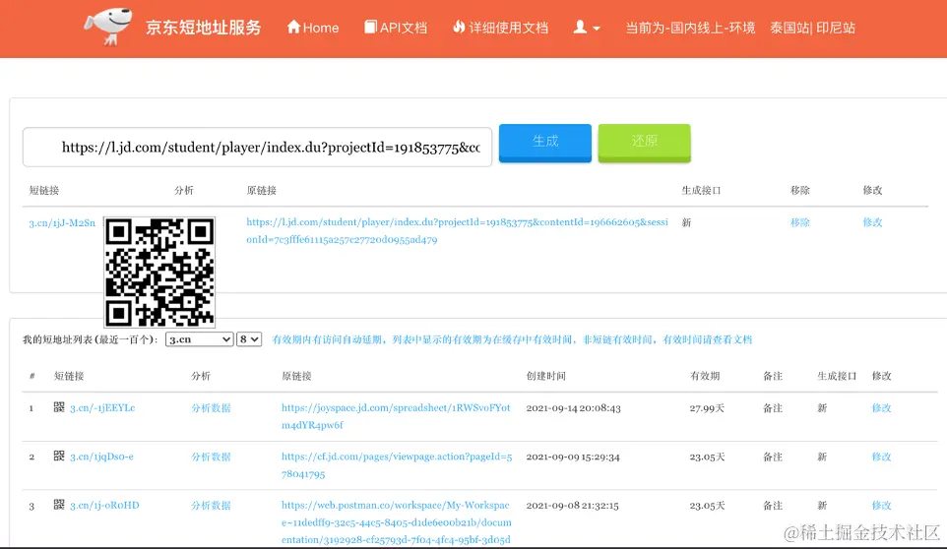Screen dimensions: 947x549
Task: Open the Home page
Action: pos(313,28)
